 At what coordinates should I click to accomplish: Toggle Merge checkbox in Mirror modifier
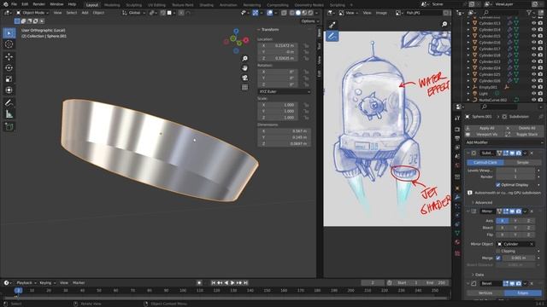point(498,258)
